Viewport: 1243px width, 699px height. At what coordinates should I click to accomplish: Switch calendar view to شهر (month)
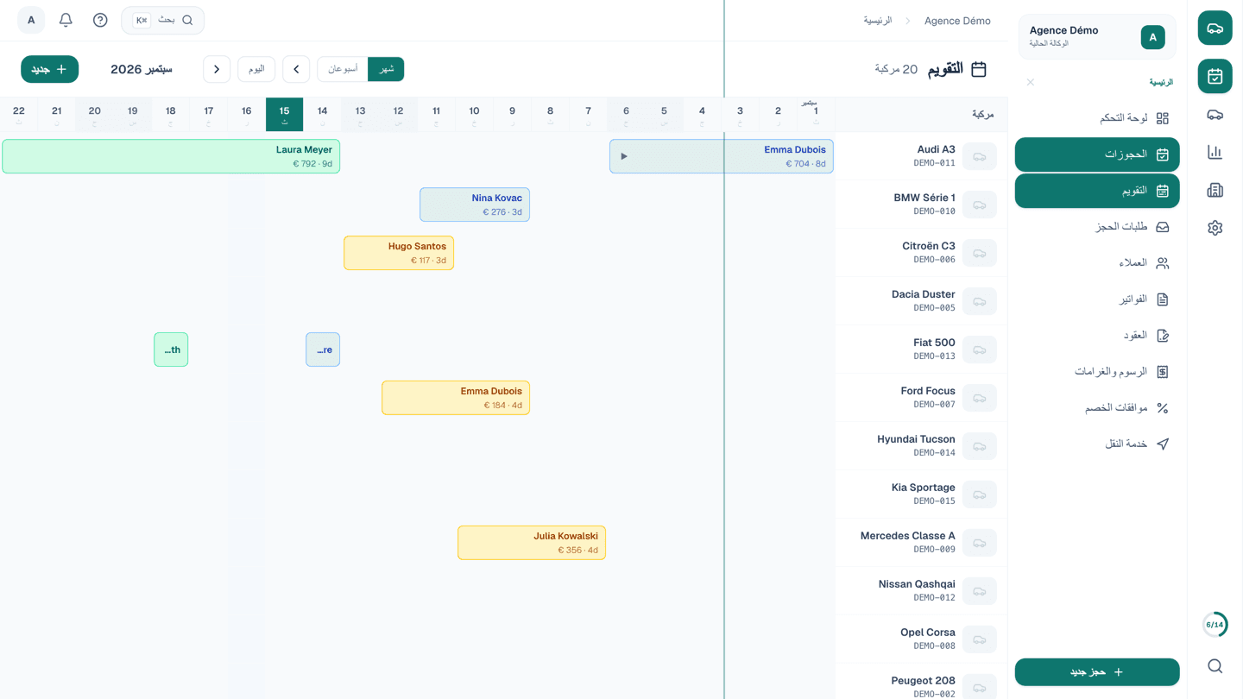coord(386,69)
